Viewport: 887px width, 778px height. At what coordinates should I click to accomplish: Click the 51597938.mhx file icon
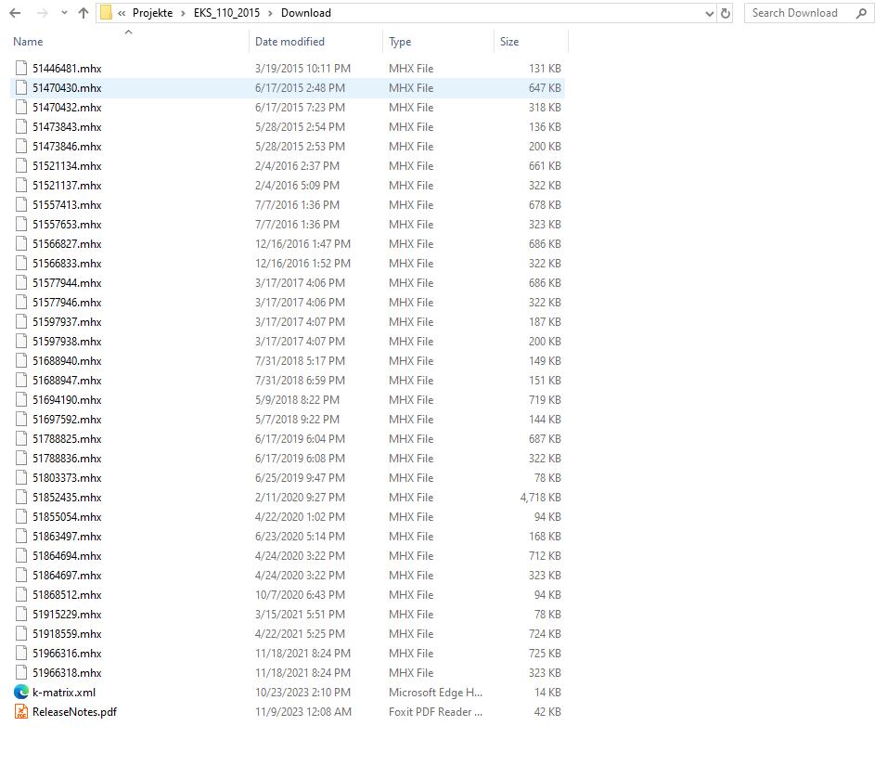click(21, 342)
